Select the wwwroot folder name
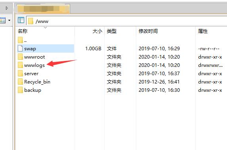Viewport: 227px width, 150px height. coord(34,57)
